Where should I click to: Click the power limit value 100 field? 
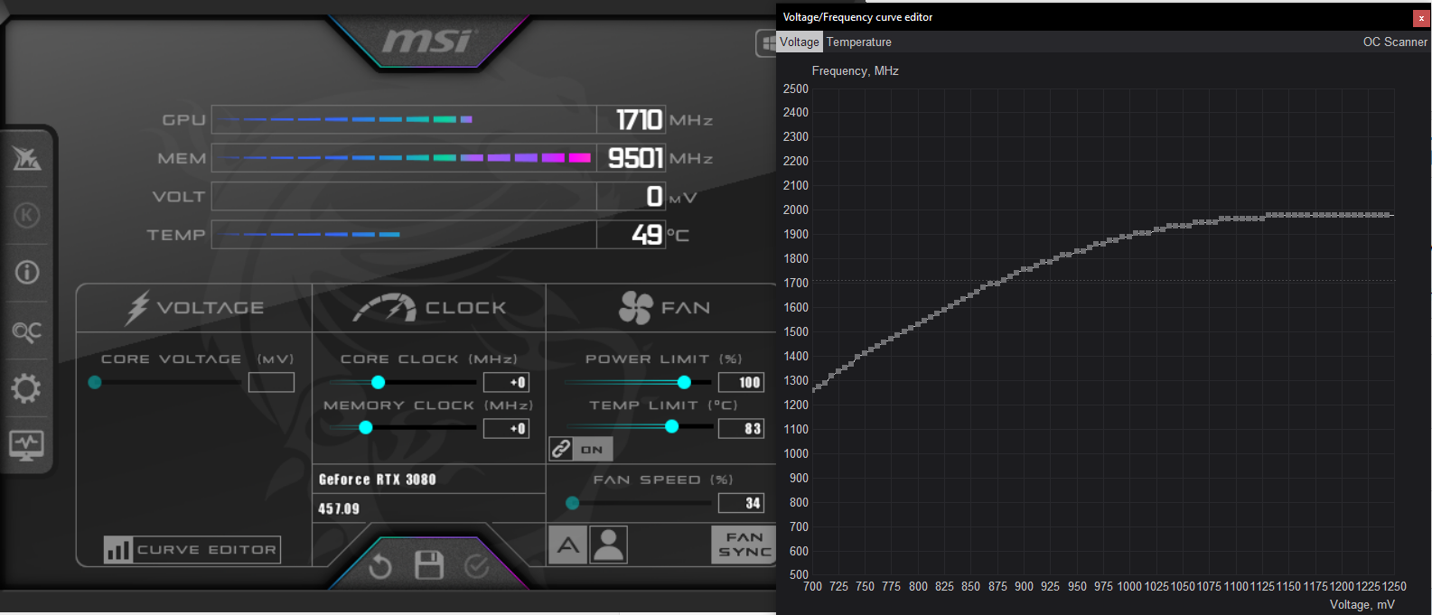[741, 382]
